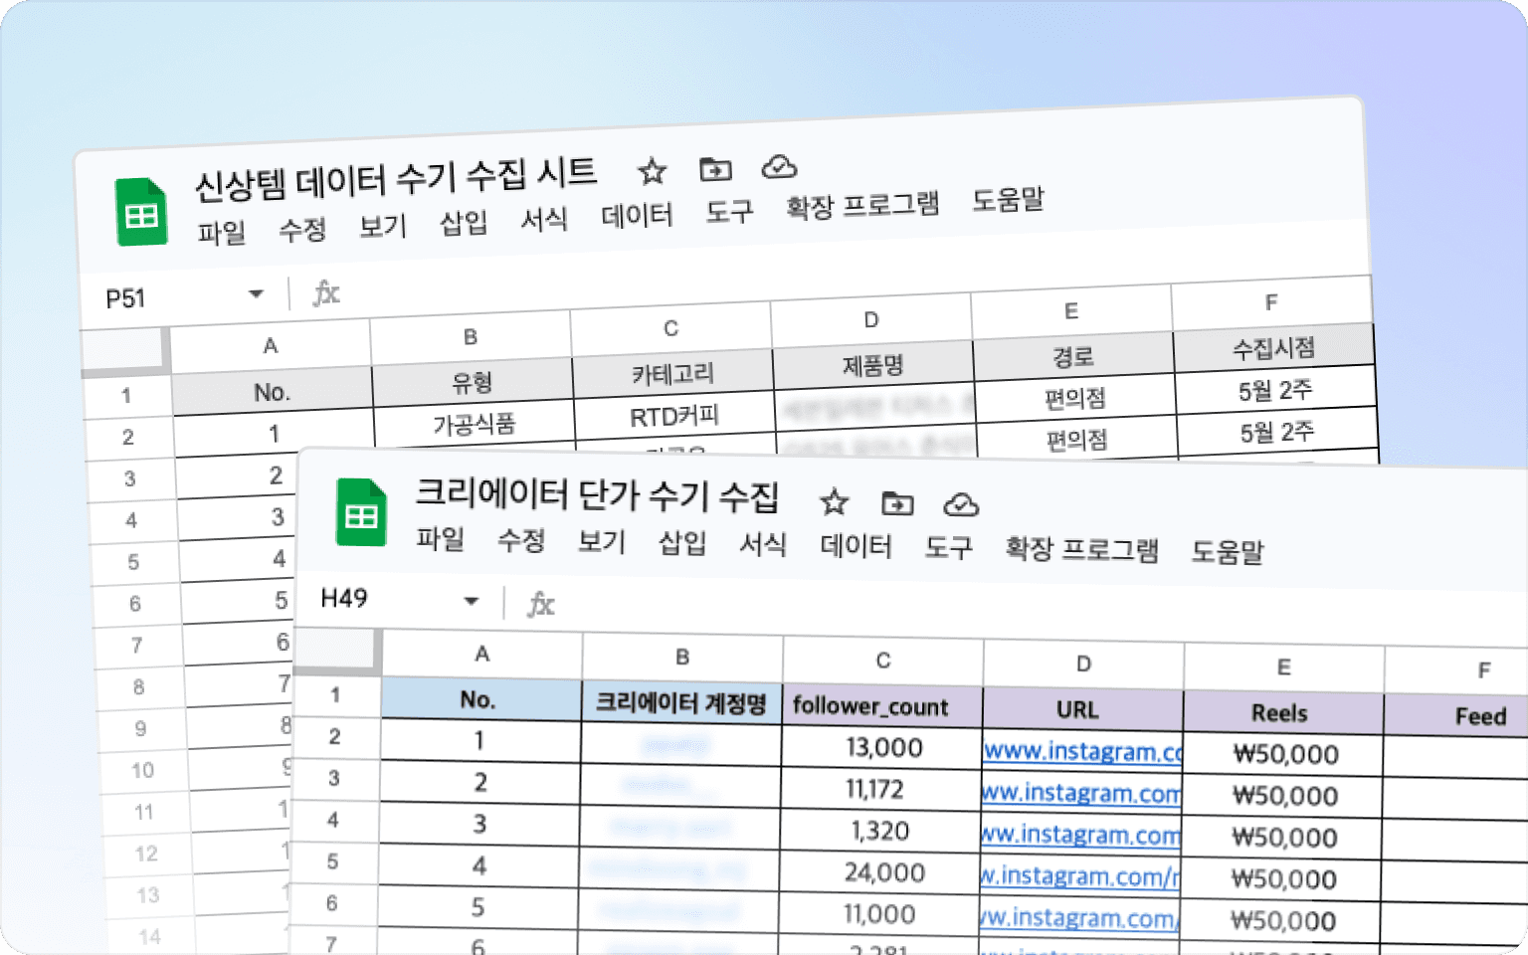1528x955 pixels.
Task: Click the 신상템 데이터 수기 수집 시트 title
Action: point(395,180)
